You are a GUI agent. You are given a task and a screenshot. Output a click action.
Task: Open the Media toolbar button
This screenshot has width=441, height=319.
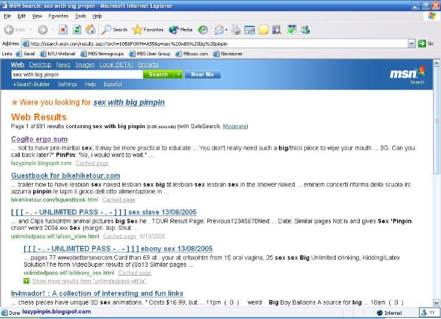coord(181,29)
